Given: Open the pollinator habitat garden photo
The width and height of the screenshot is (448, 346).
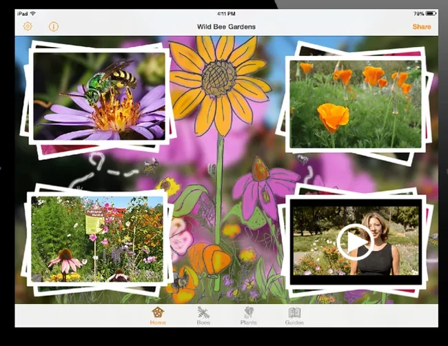Looking at the screenshot, I should point(97,238).
